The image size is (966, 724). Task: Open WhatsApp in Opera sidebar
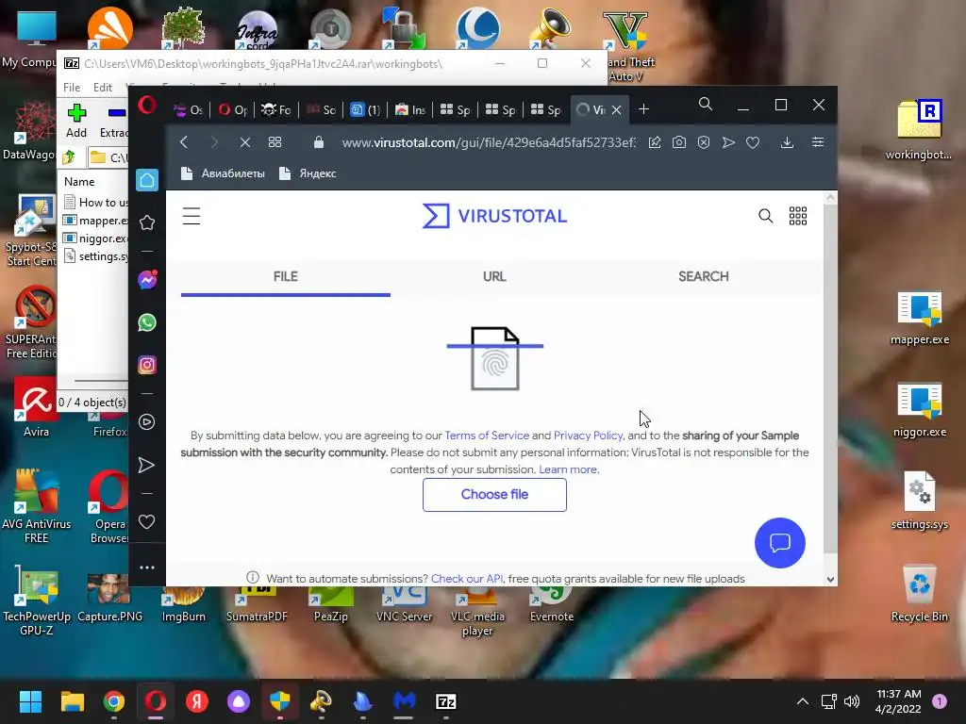tap(147, 322)
